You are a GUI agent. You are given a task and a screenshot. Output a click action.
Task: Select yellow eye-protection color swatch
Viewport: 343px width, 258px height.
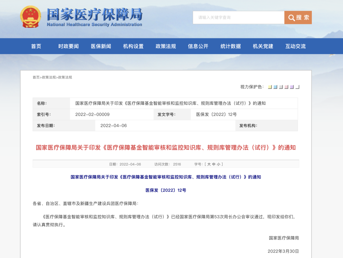click(x=270, y=87)
